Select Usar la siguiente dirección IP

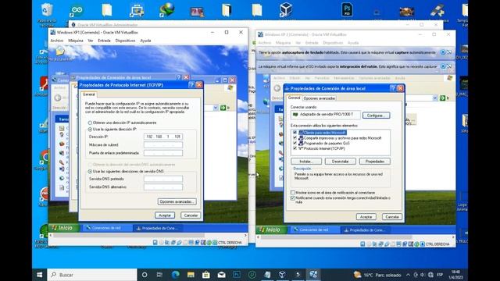click(x=90, y=130)
